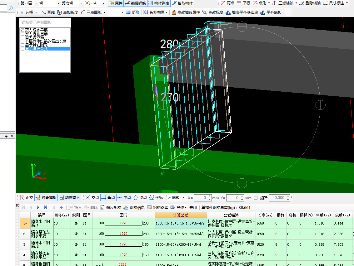The width and height of the screenshot is (354, 266).
Task: Select the 两点 two-point axis tool
Action: [227, 3]
